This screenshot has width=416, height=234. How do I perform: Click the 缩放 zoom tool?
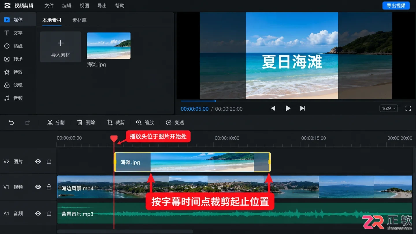pyautogui.click(x=145, y=122)
